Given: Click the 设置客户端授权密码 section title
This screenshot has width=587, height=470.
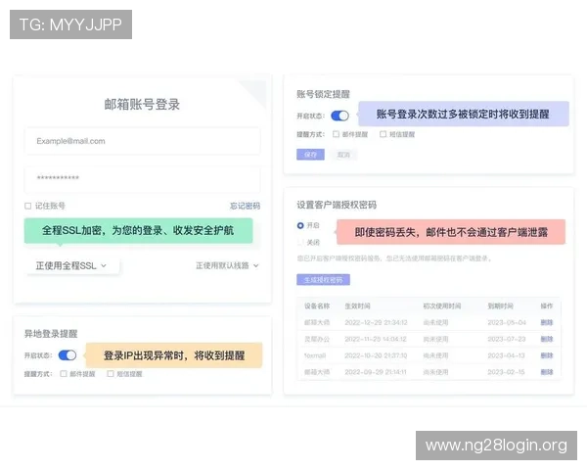Looking at the screenshot, I should tap(337, 205).
